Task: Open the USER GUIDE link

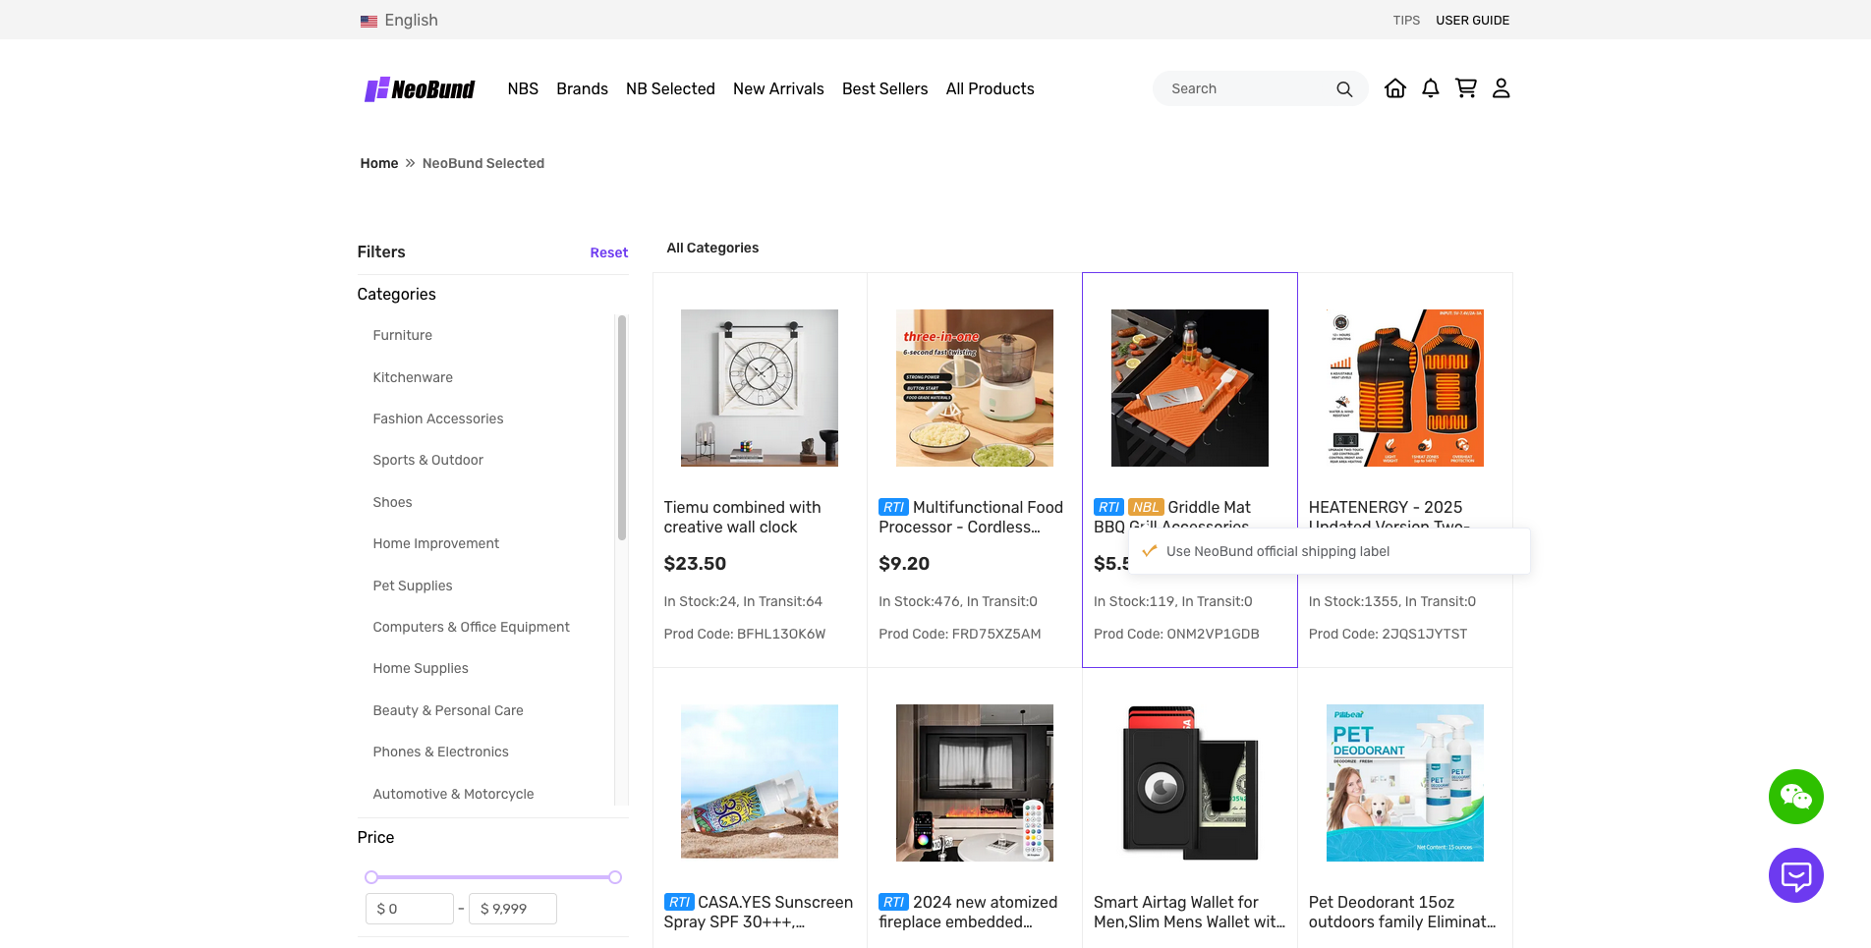Action: 1472,20
